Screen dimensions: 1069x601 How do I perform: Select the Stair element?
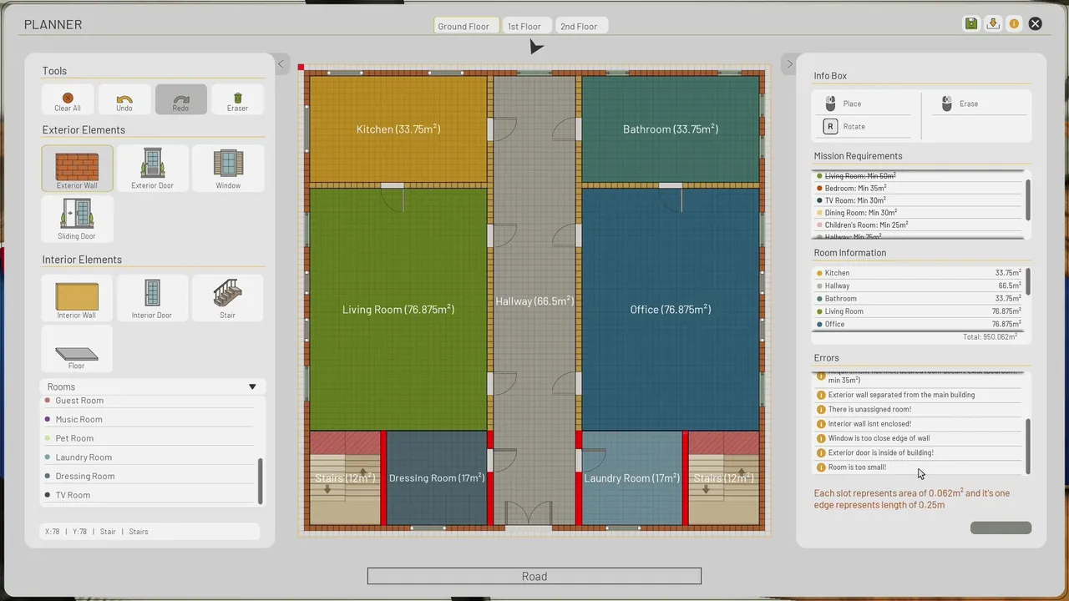(x=228, y=298)
